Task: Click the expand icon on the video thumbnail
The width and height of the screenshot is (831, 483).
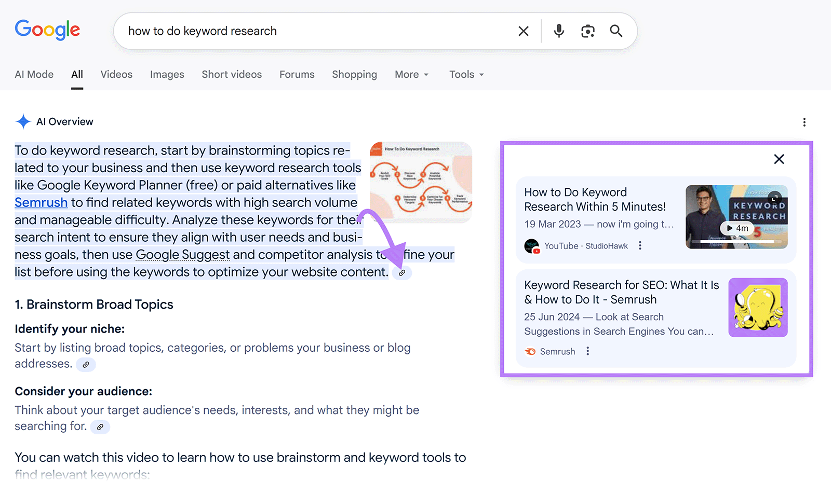Action: [774, 198]
